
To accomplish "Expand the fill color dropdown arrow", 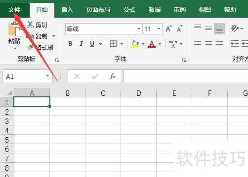I will (143, 44).
